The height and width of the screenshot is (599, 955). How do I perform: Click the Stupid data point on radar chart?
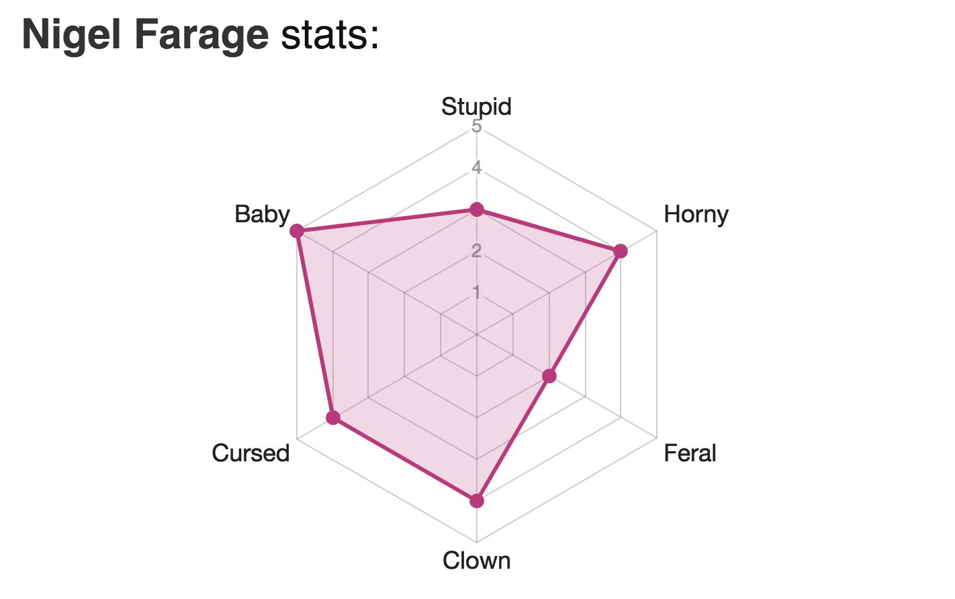(x=476, y=210)
